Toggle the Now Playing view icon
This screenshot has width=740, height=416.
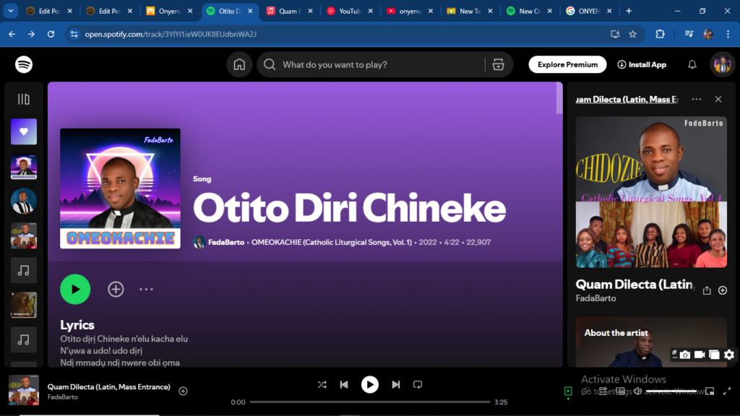click(568, 391)
